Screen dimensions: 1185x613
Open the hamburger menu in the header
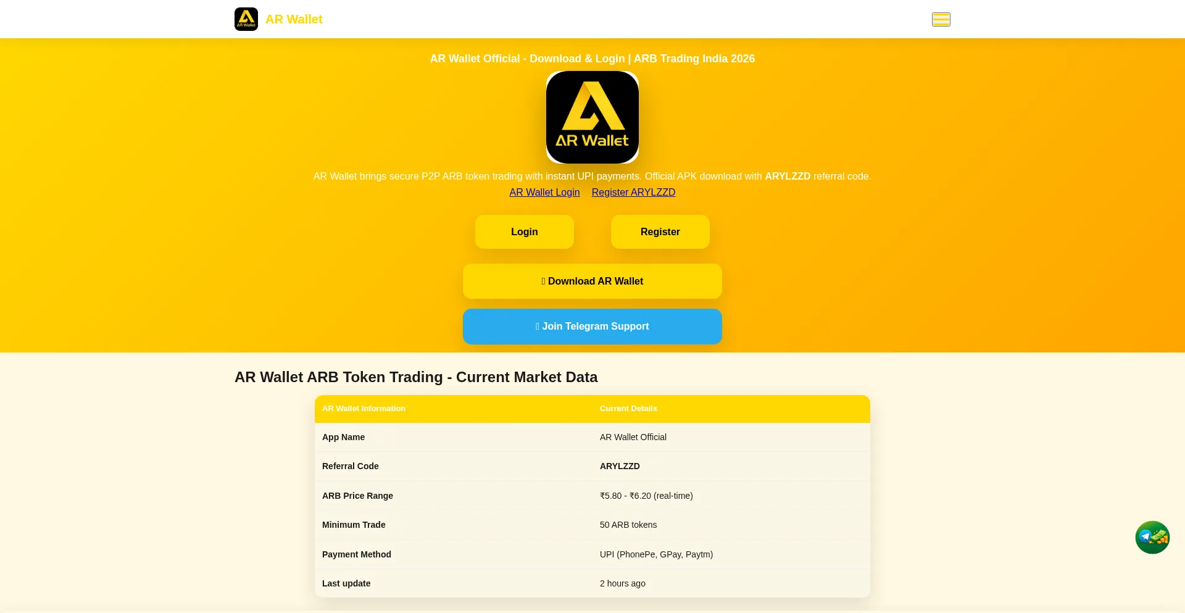(941, 19)
